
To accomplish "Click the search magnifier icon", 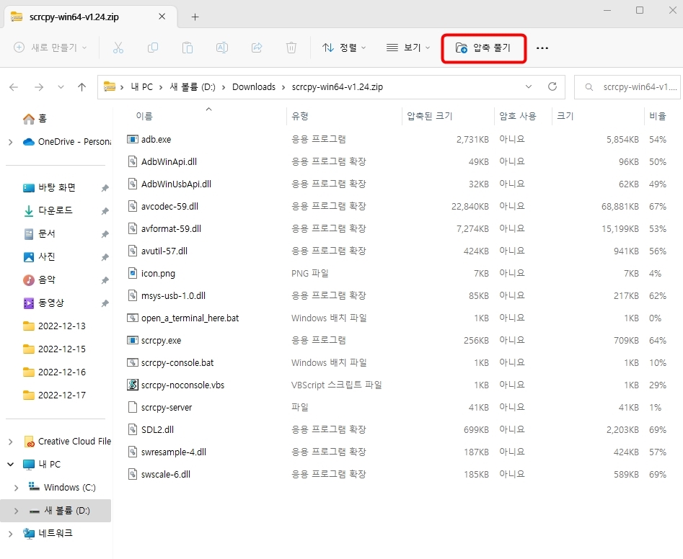I will pyautogui.click(x=589, y=87).
